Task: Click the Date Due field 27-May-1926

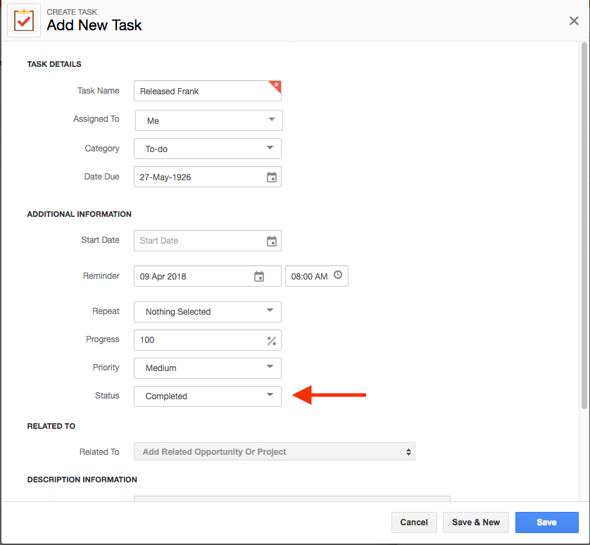Action: coord(207,177)
